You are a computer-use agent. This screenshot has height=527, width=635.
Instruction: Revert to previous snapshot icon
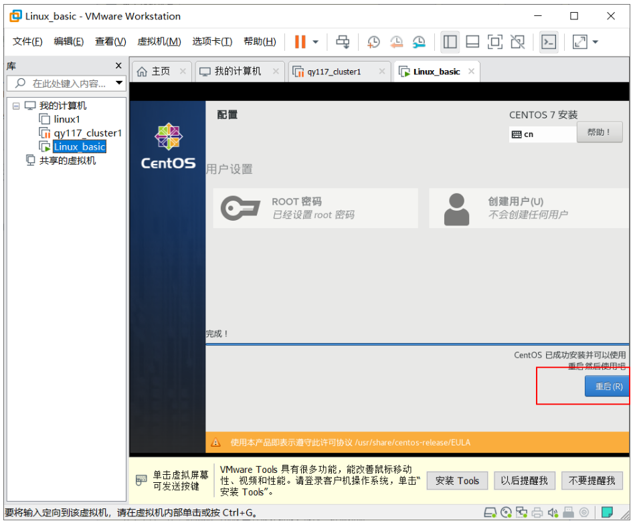396,41
